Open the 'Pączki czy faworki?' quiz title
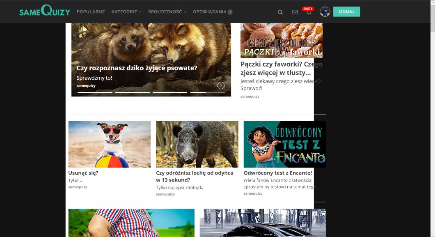 click(281, 68)
